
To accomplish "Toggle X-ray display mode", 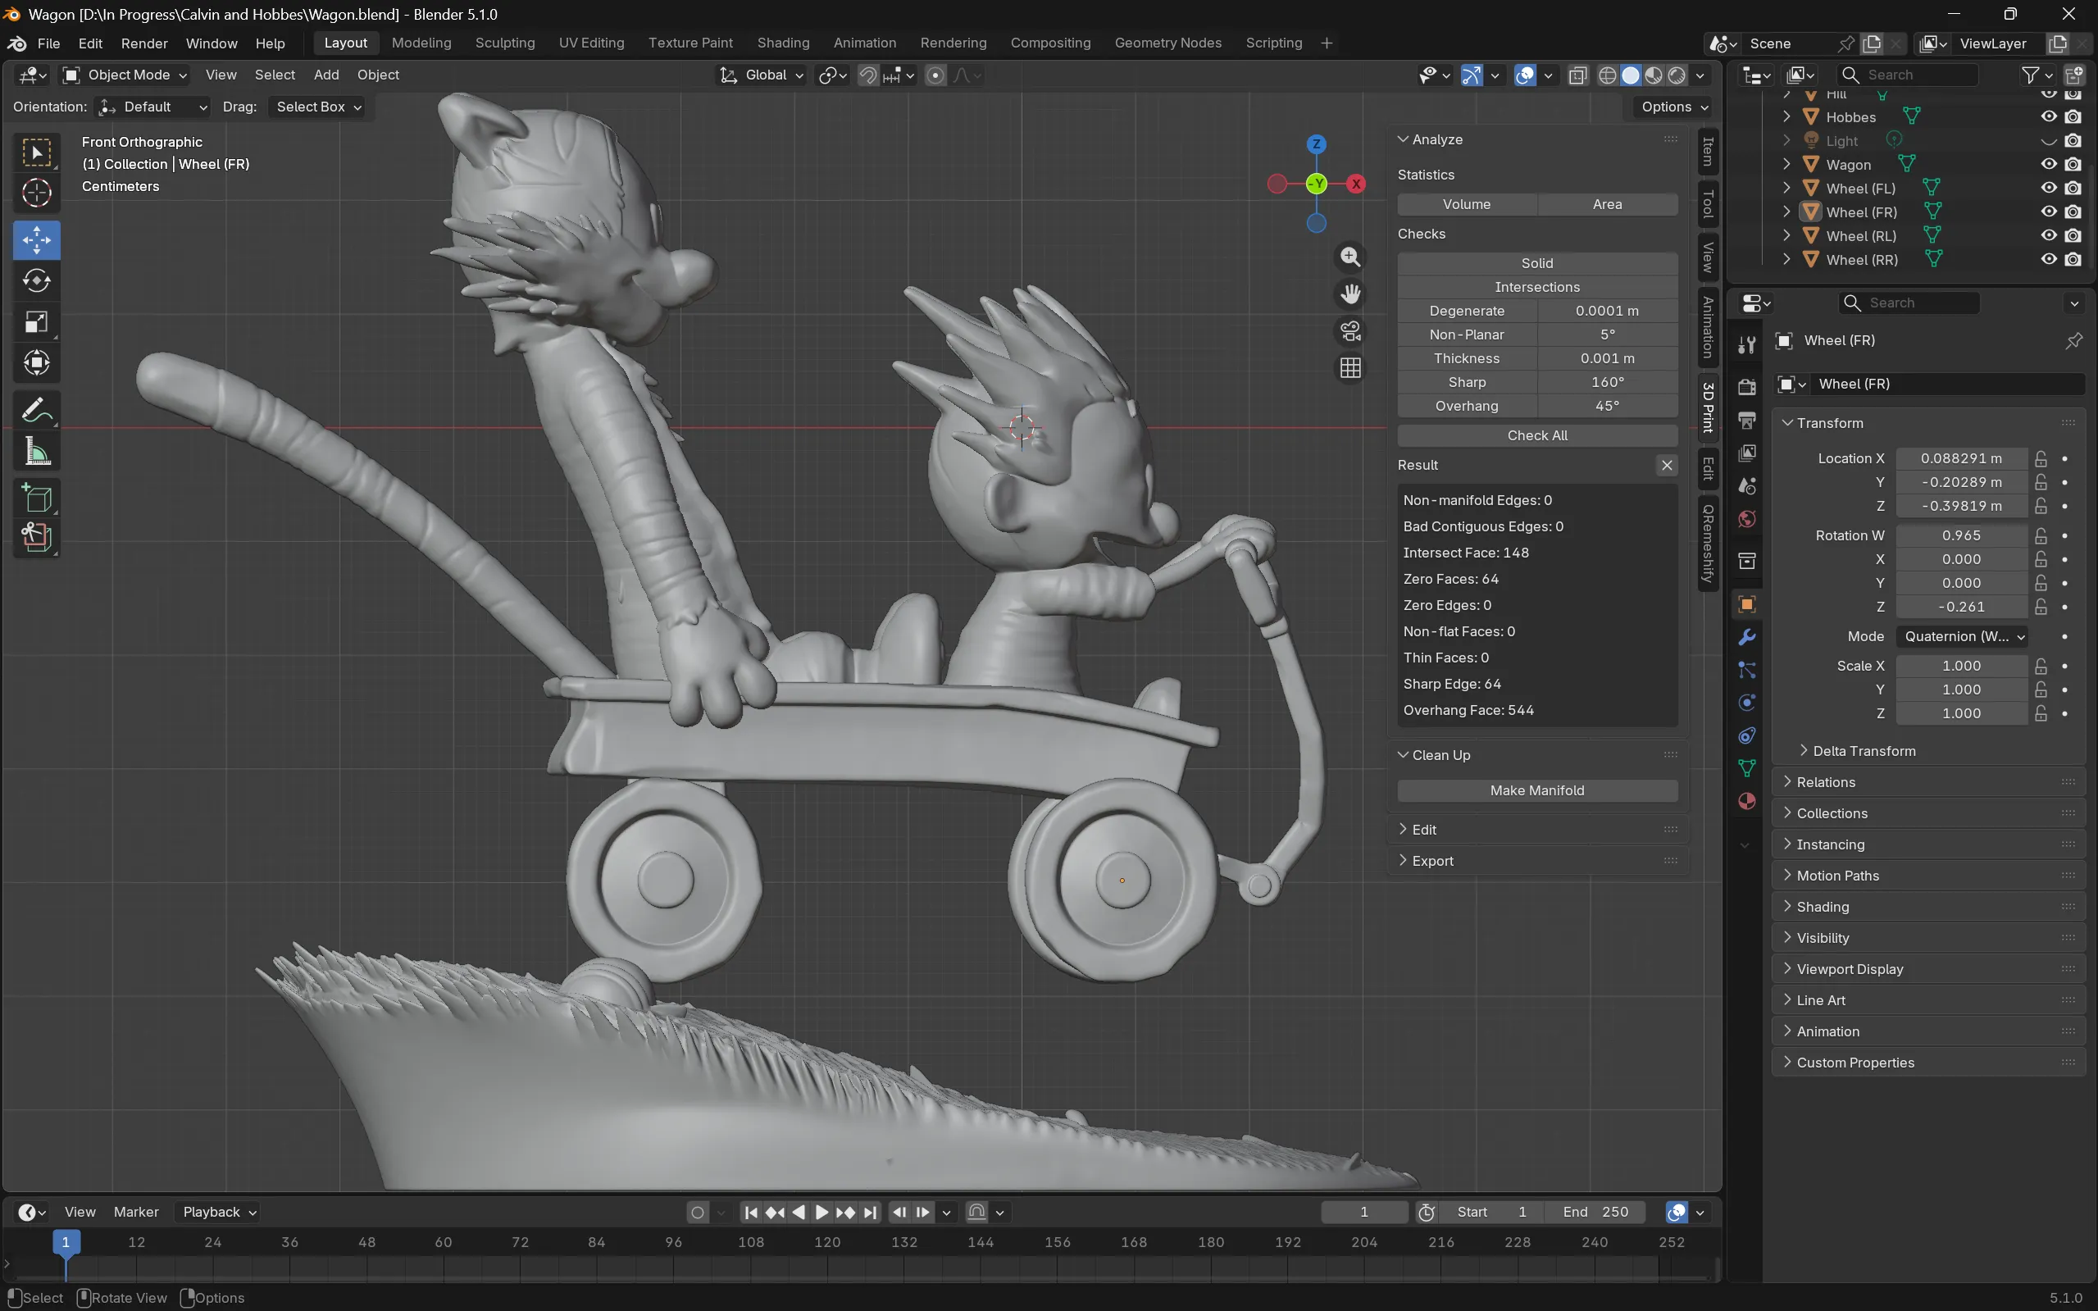I will [1578, 75].
